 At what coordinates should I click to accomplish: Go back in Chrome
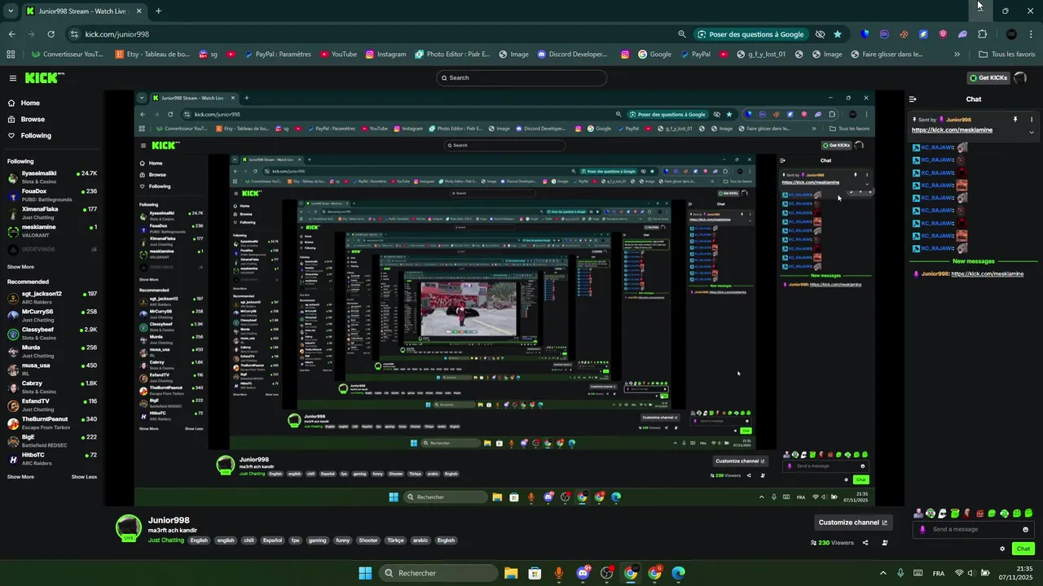[11, 34]
